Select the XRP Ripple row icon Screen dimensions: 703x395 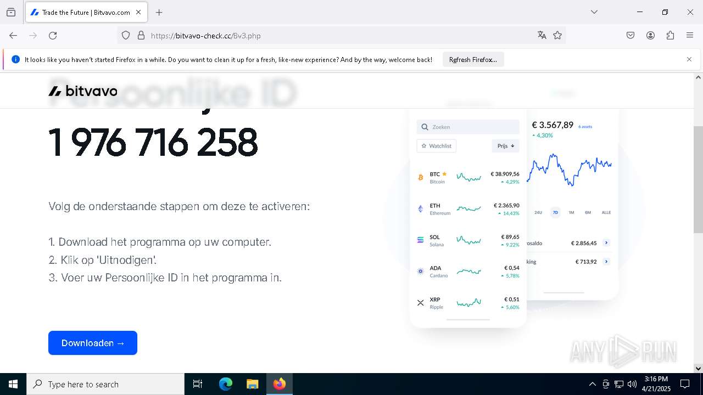421,302
